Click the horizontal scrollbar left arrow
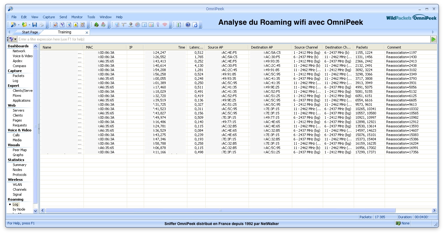Viewport: 444px width, 234px height. pos(43,211)
